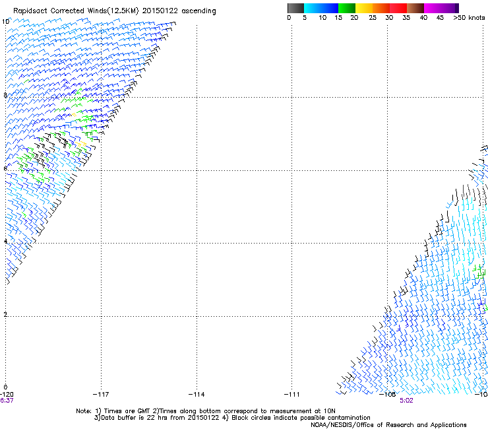This screenshot has height=429, width=488.
Task: Click the '-120' longitude axis label
Action: click(7, 395)
